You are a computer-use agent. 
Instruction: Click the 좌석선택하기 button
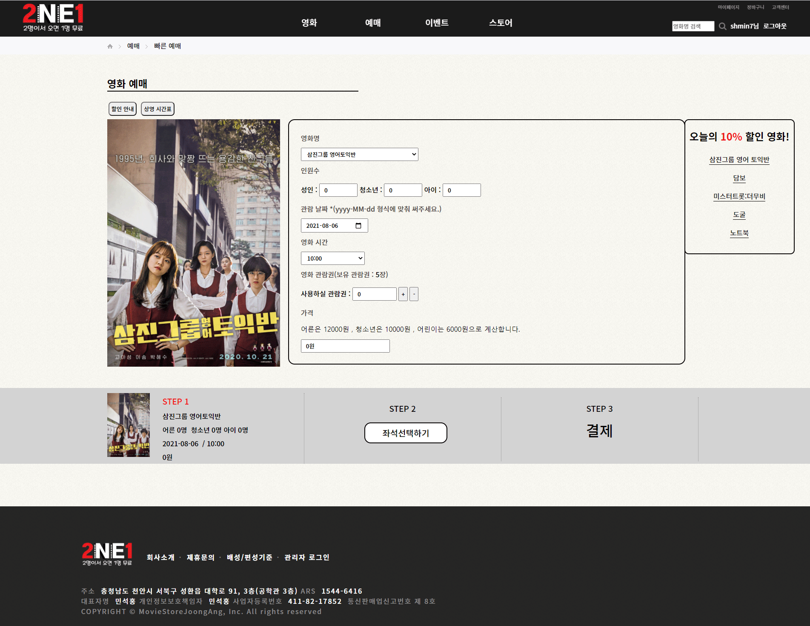[x=406, y=433]
